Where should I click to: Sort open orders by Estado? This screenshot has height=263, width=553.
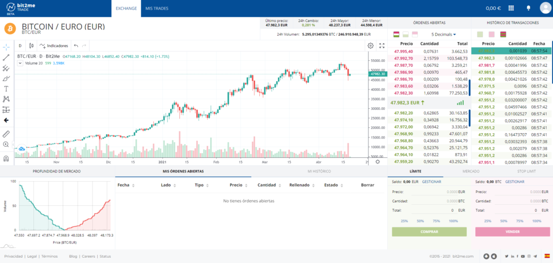point(333,185)
